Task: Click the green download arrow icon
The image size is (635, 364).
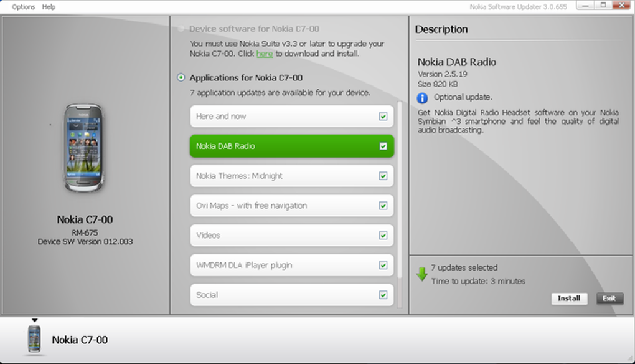Action: 421,274
